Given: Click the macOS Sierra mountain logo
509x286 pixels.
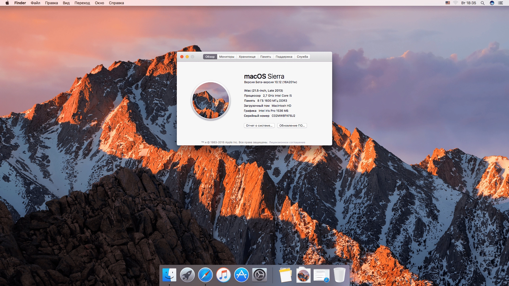Looking at the screenshot, I should pyautogui.click(x=211, y=100).
